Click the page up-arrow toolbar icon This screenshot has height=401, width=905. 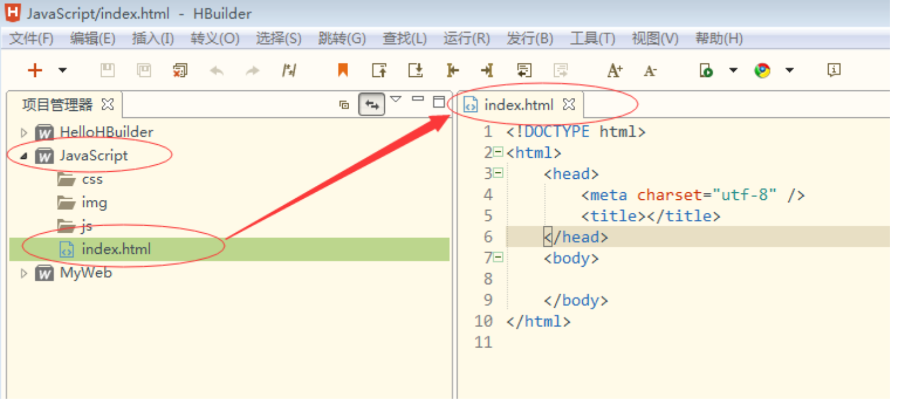(380, 70)
